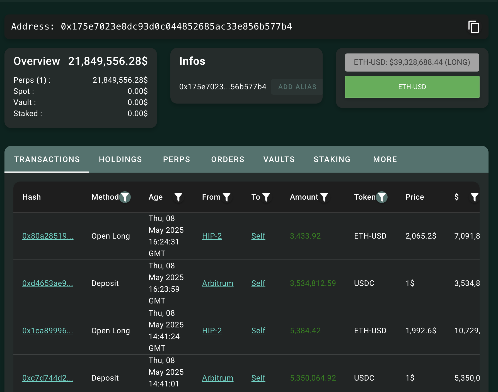The height and width of the screenshot is (392, 498).
Task: Open the Token column filter icon
Action: pos(382,197)
